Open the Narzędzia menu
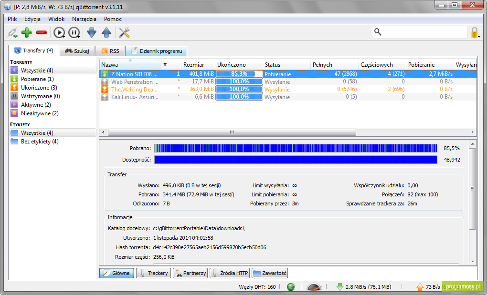 (84, 19)
